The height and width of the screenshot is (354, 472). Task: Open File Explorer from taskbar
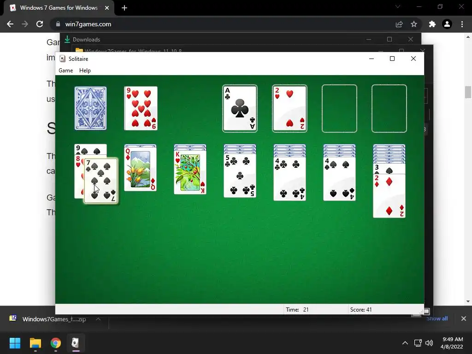click(35, 343)
